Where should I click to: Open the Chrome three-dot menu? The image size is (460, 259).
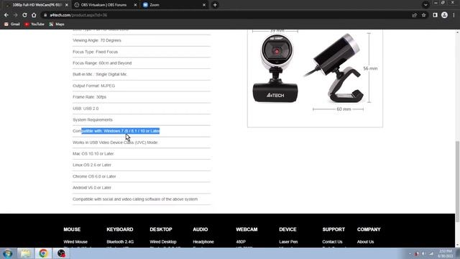454,15
